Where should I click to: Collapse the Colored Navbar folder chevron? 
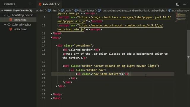[5, 25]
